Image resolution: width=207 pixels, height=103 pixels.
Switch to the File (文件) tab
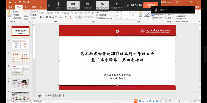point(10,7)
